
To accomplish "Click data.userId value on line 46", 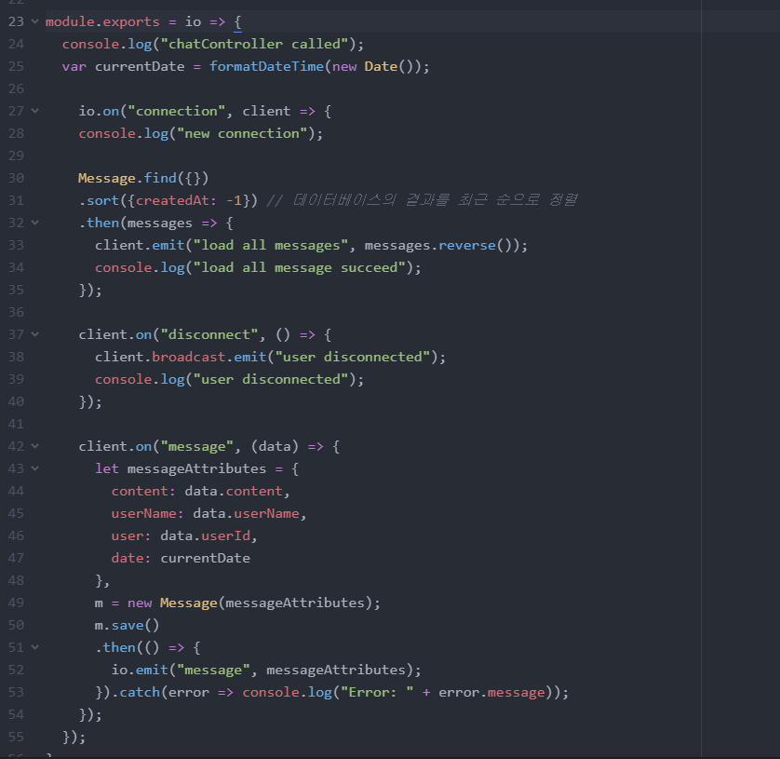I will coord(206,536).
